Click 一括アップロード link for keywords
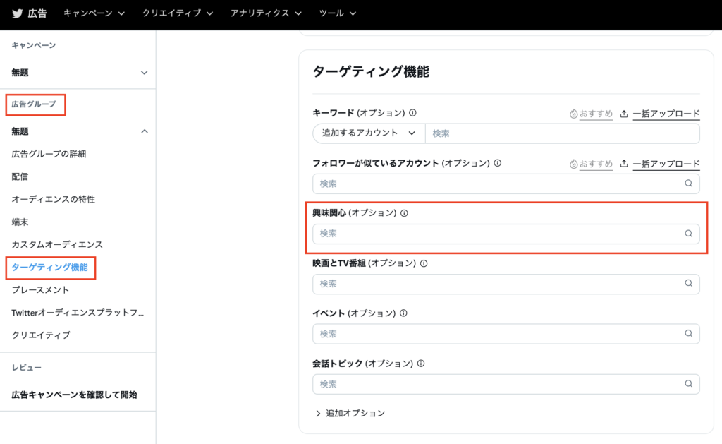This screenshot has width=722, height=444. pyautogui.click(x=660, y=114)
